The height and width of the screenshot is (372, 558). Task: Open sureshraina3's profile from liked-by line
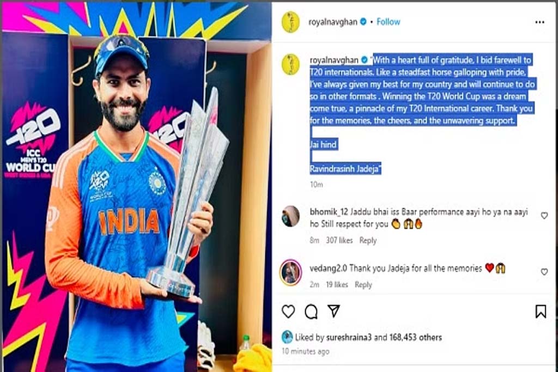(349, 337)
